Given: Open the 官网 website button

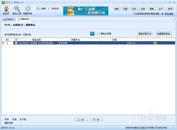Looking at the screenshot, I should [170, 9].
